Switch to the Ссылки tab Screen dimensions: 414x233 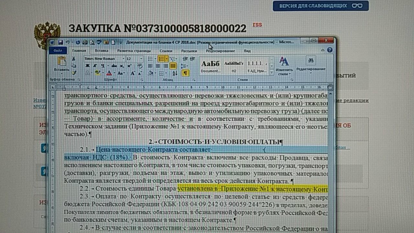point(166,51)
